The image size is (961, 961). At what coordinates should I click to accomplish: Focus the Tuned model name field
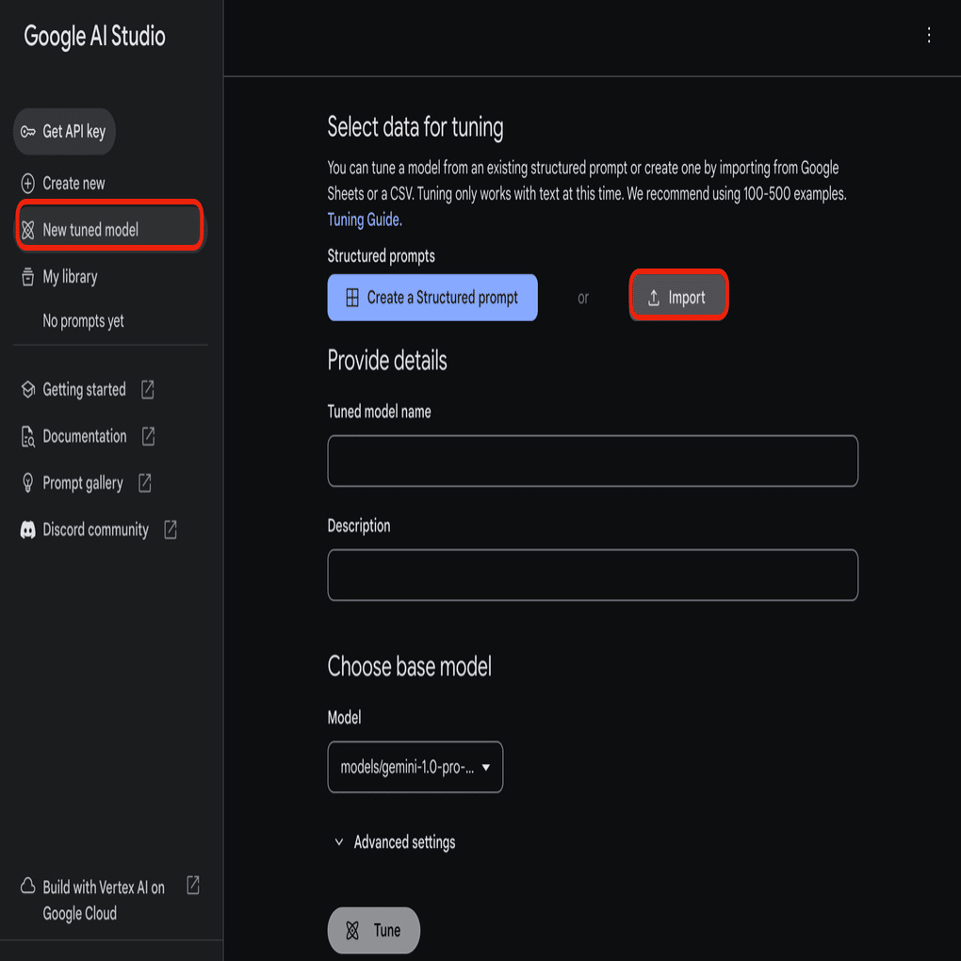pyautogui.click(x=593, y=461)
